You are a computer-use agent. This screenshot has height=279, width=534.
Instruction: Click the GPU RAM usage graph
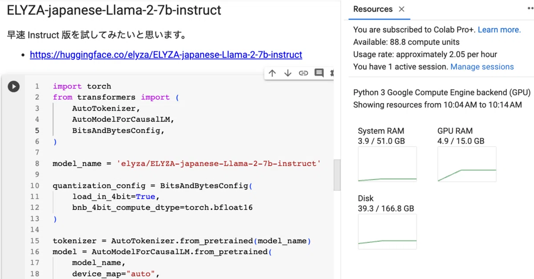point(467,164)
